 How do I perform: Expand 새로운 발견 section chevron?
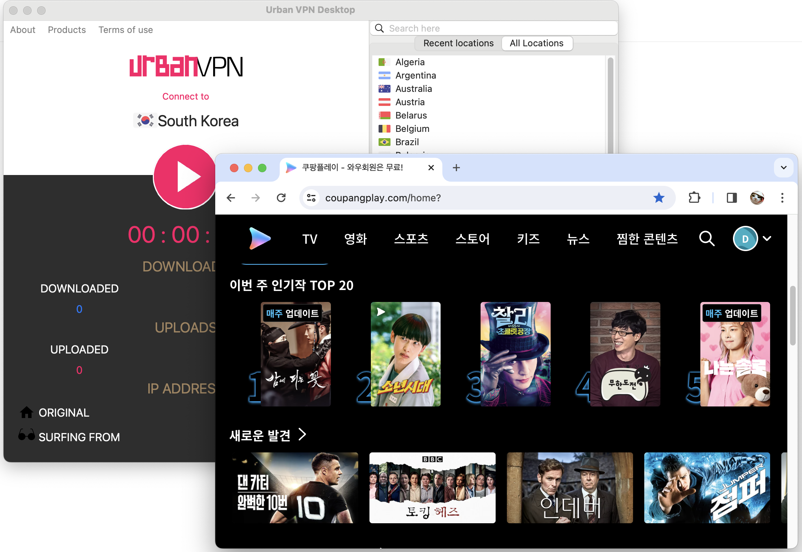point(303,434)
